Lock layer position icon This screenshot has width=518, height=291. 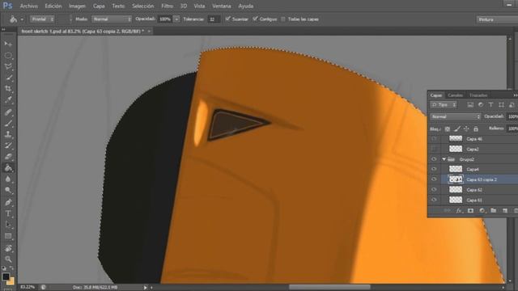(x=466, y=129)
